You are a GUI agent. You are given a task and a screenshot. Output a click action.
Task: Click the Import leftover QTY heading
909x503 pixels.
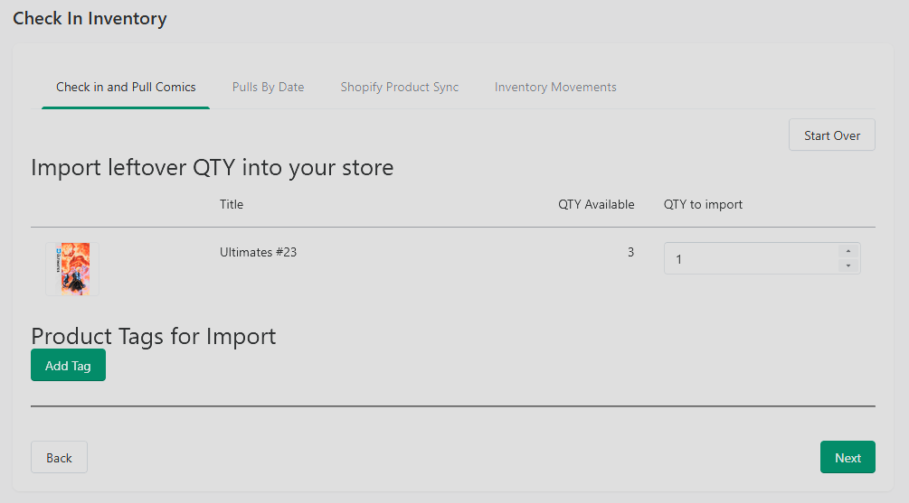point(213,168)
